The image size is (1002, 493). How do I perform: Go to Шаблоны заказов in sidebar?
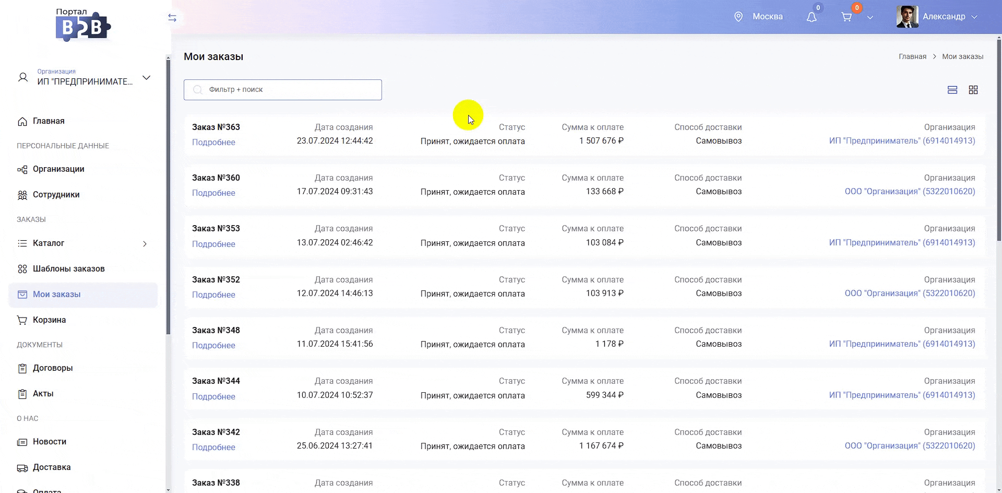(x=68, y=269)
